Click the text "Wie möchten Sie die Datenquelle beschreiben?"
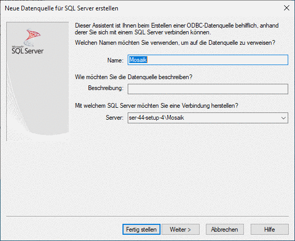295x241 pixels. tap(133, 77)
